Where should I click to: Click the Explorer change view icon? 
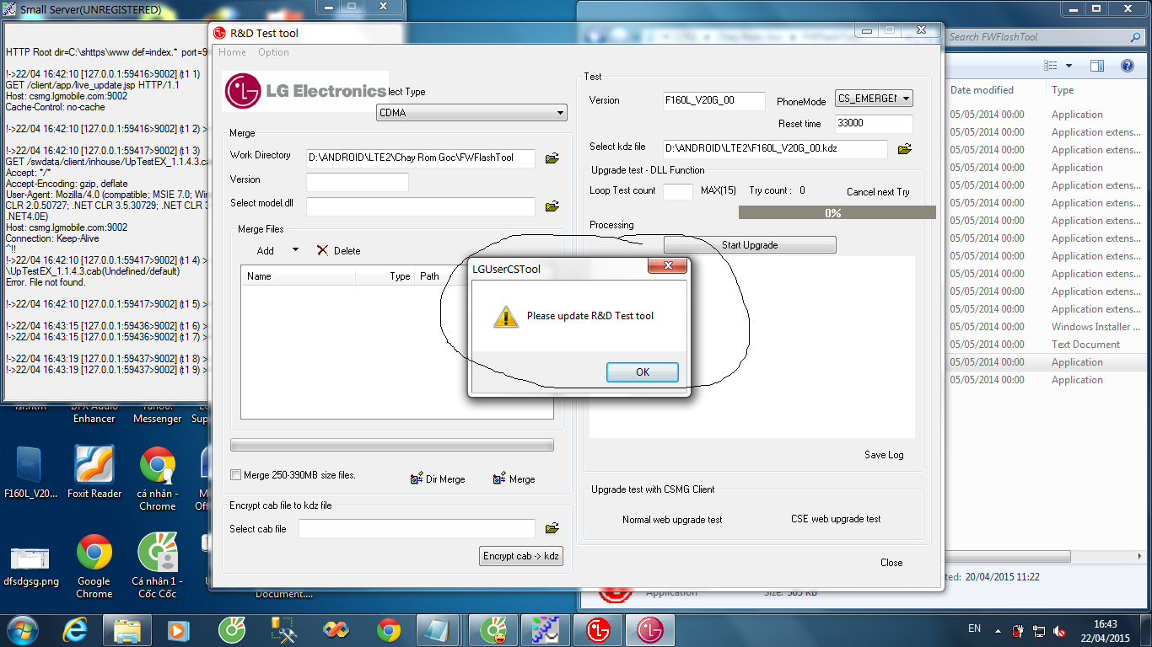click(1051, 66)
